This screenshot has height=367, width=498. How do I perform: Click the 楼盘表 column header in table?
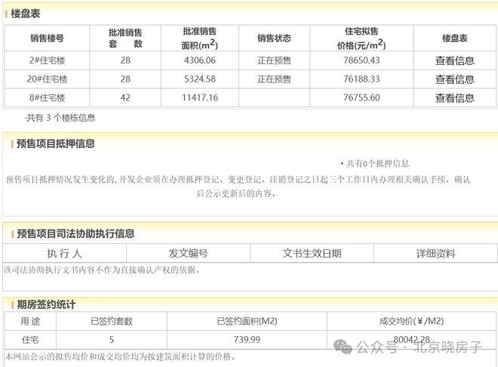(x=454, y=38)
